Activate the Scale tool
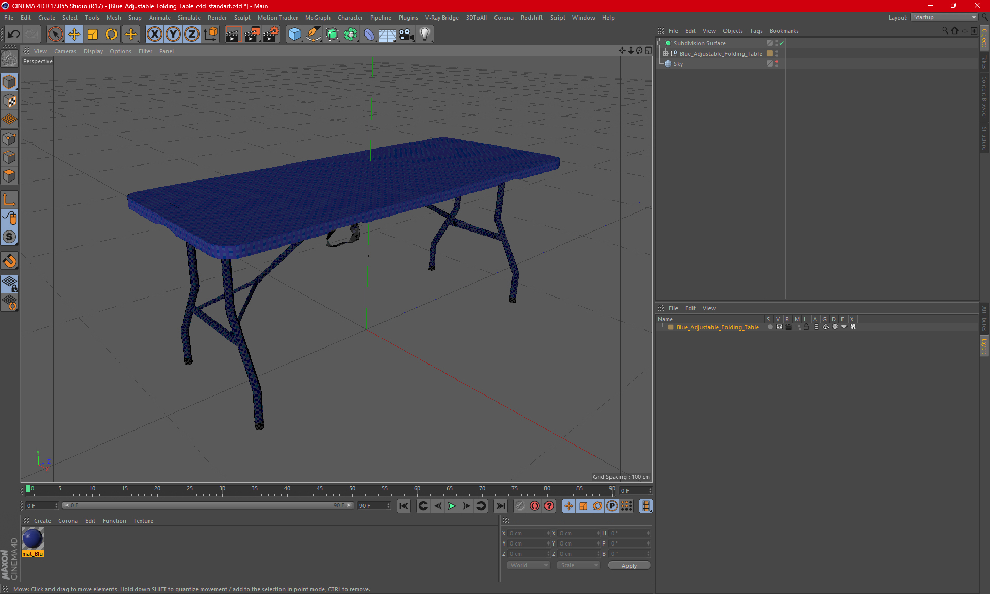This screenshot has height=594, width=990. [93, 35]
